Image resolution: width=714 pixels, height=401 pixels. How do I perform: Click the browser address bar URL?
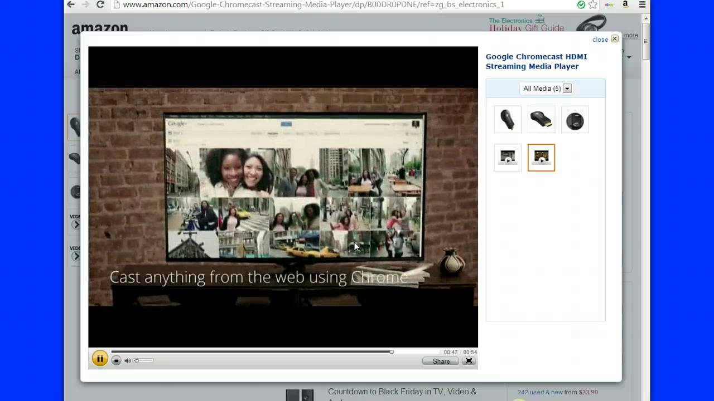(313, 4)
